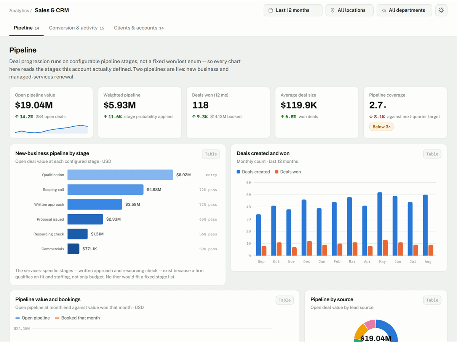Click the $771.1K Commercials value label
The image size is (457, 342).
[89, 249]
